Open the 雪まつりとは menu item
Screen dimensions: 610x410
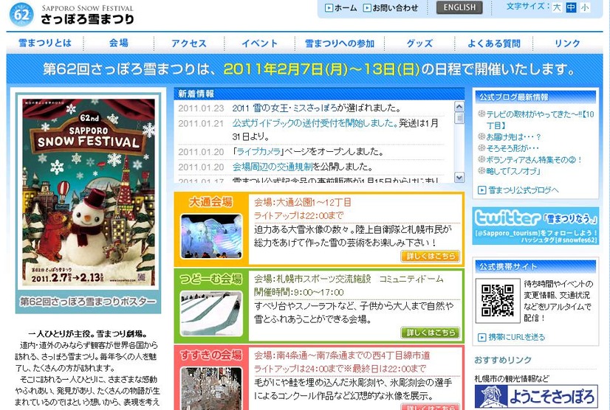[x=45, y=43]
